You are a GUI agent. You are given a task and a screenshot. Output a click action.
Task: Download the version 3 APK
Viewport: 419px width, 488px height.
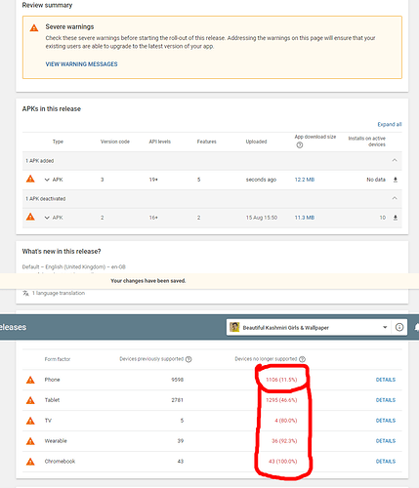click(396, 180)
